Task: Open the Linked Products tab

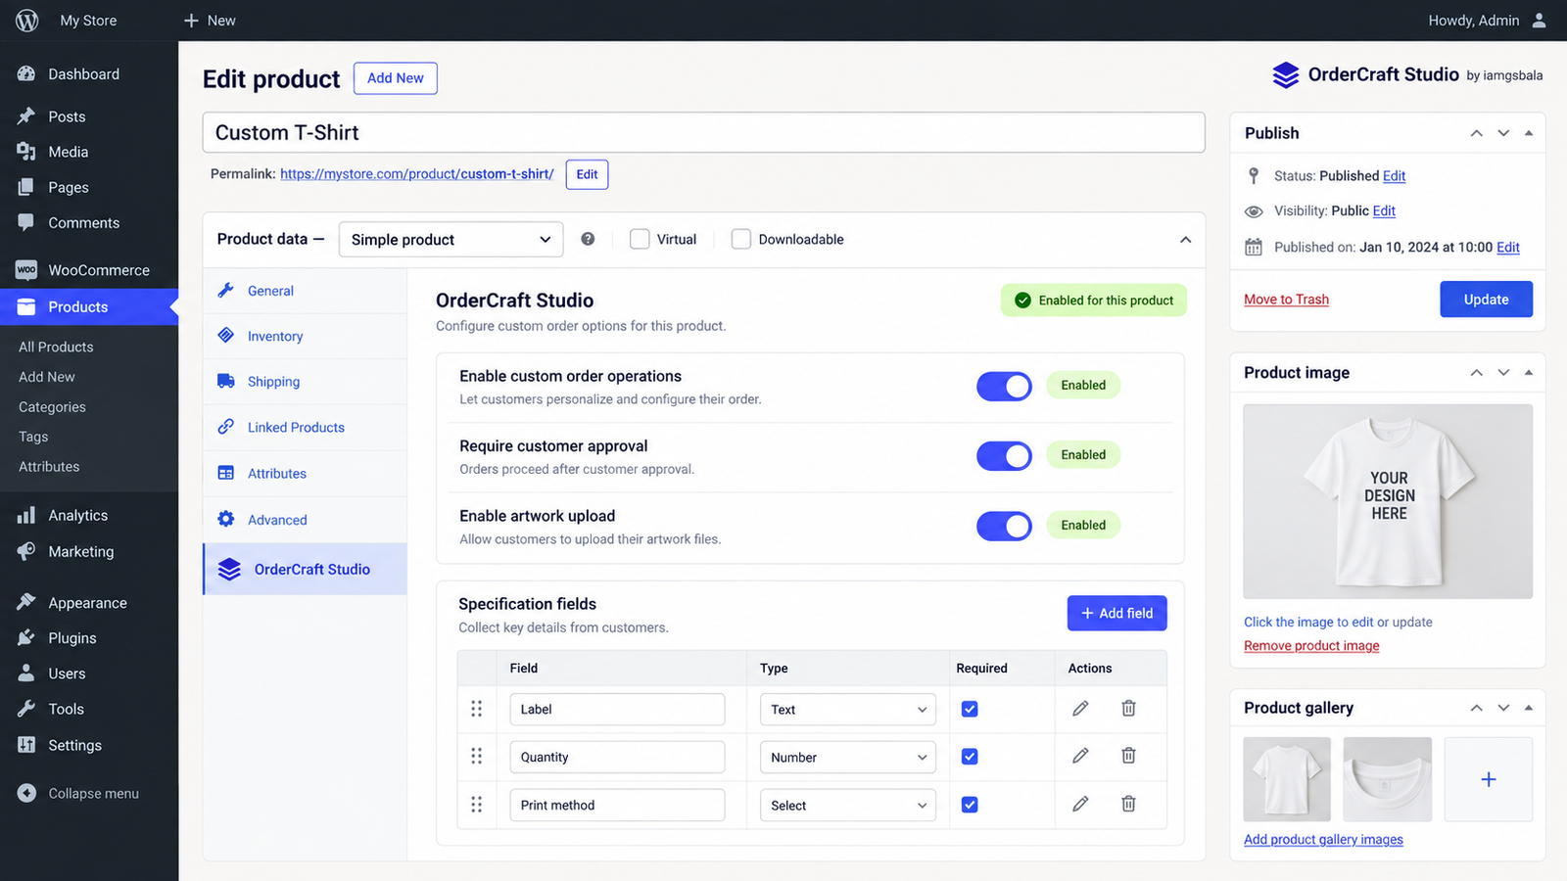Action: pos(305,428)
